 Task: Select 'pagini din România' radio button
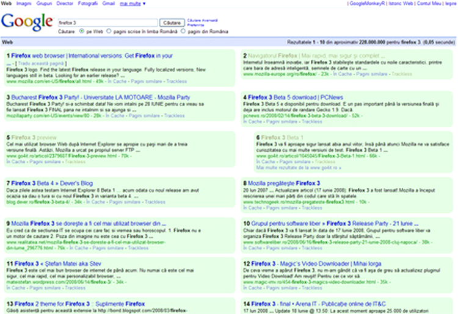[x=183, y=31]
